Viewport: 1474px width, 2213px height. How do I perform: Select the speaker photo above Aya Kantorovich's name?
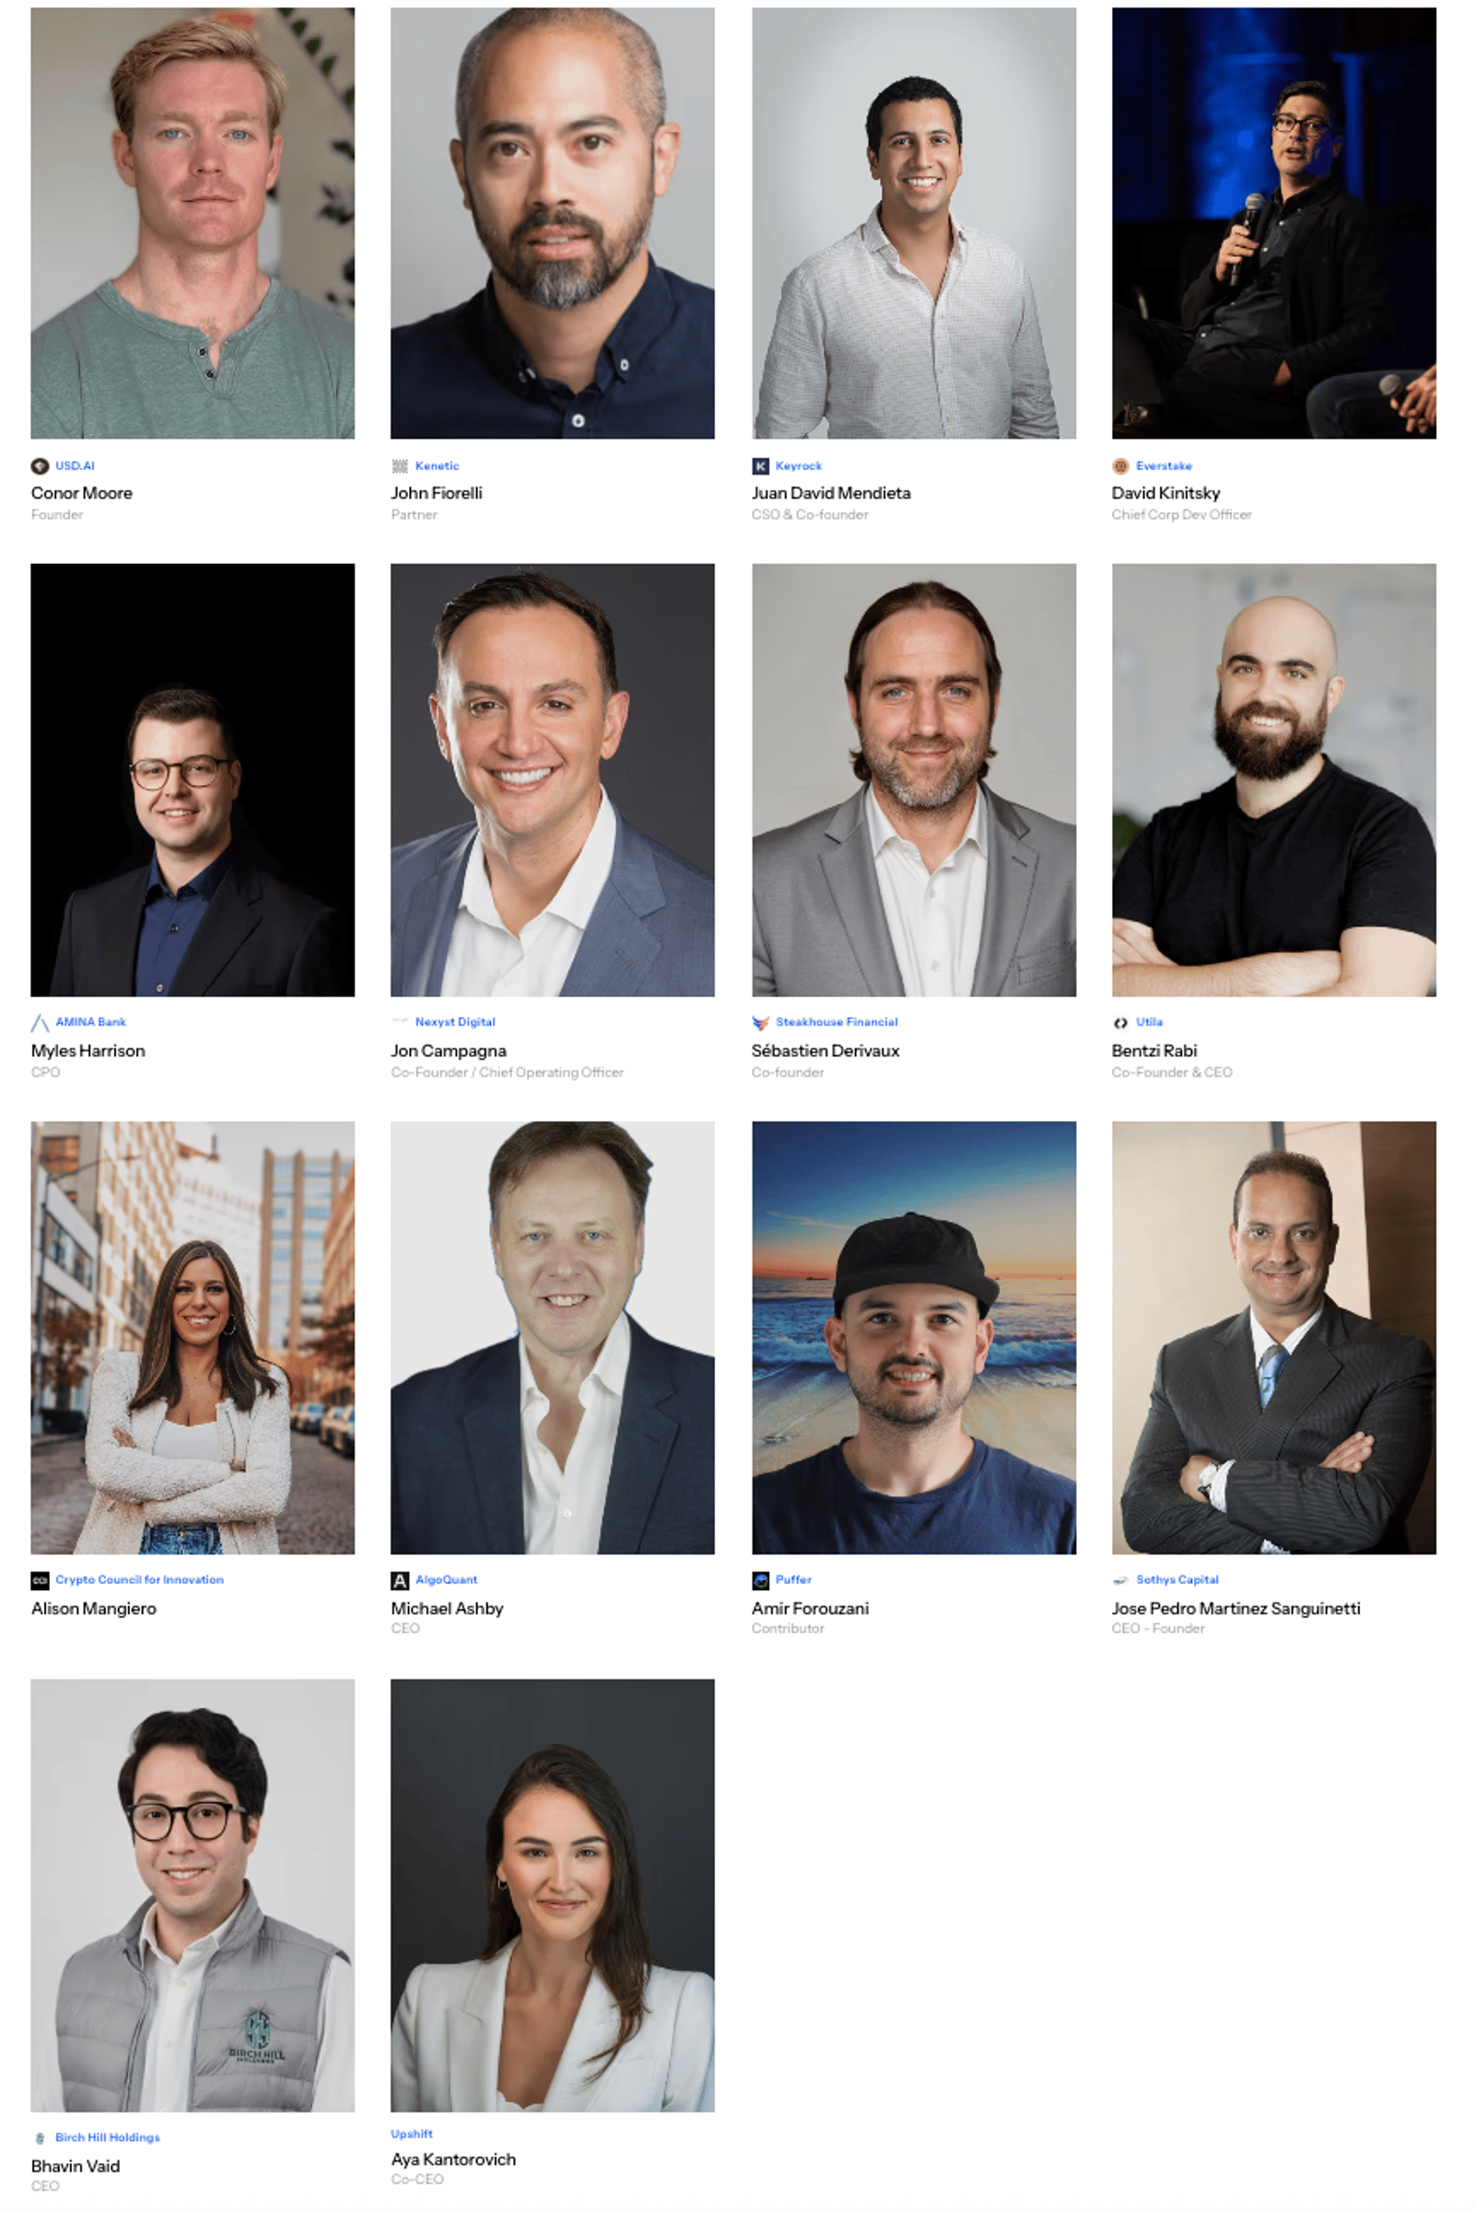[553, 1895]
